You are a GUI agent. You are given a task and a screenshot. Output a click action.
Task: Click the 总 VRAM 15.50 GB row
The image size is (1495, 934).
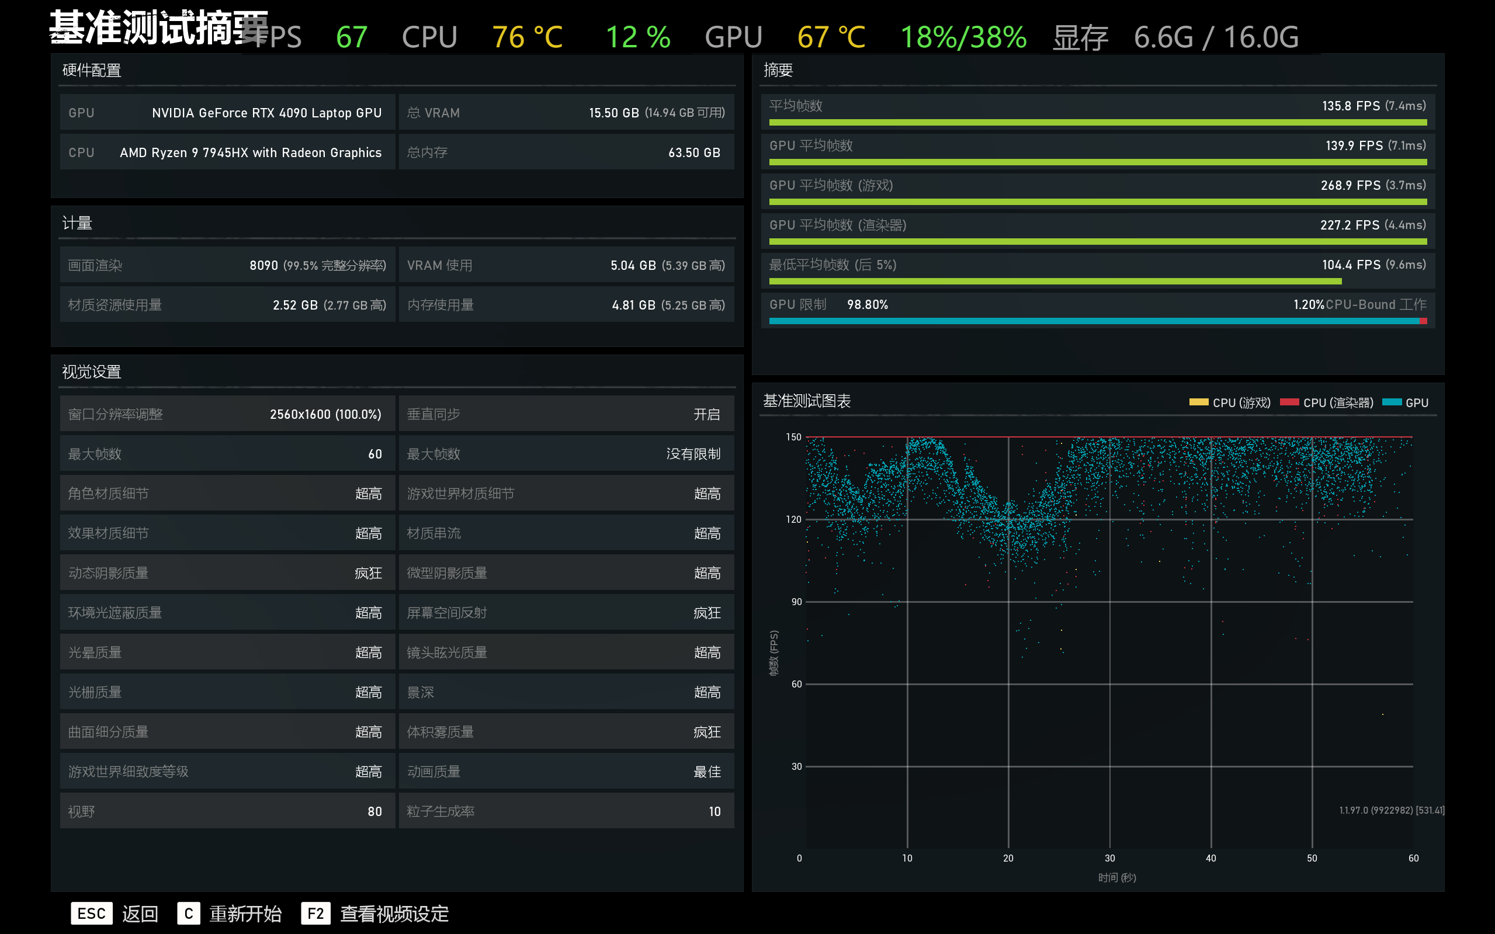pos(567,112)
